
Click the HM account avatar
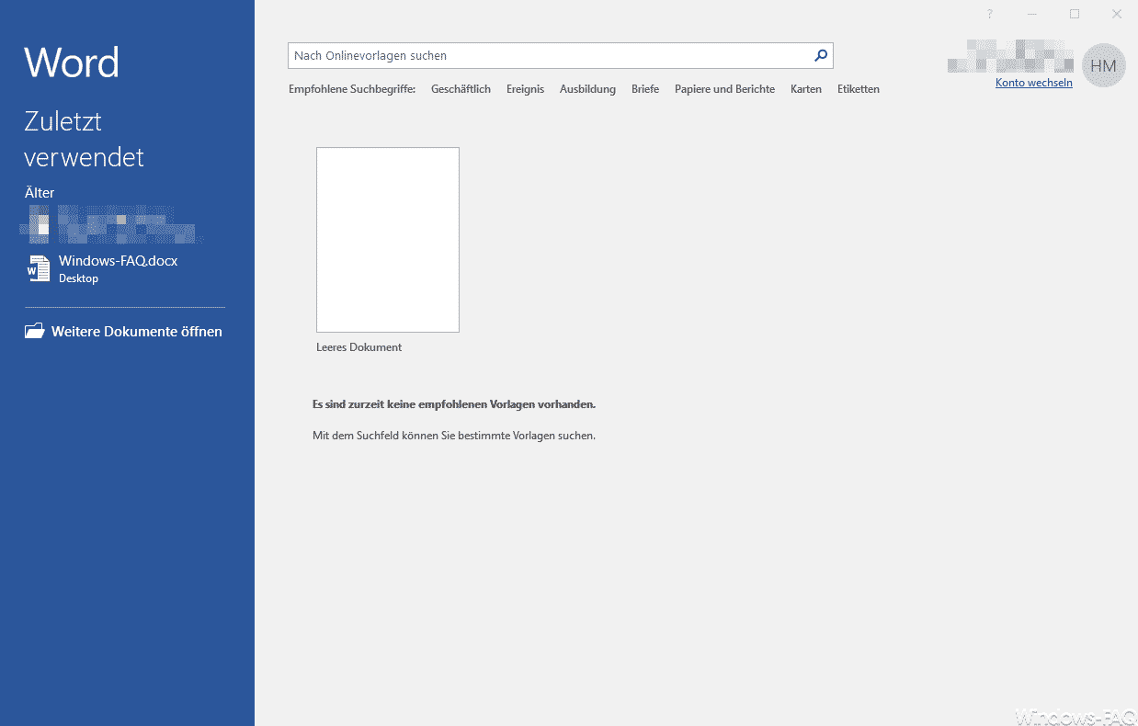coord(1104,65)
